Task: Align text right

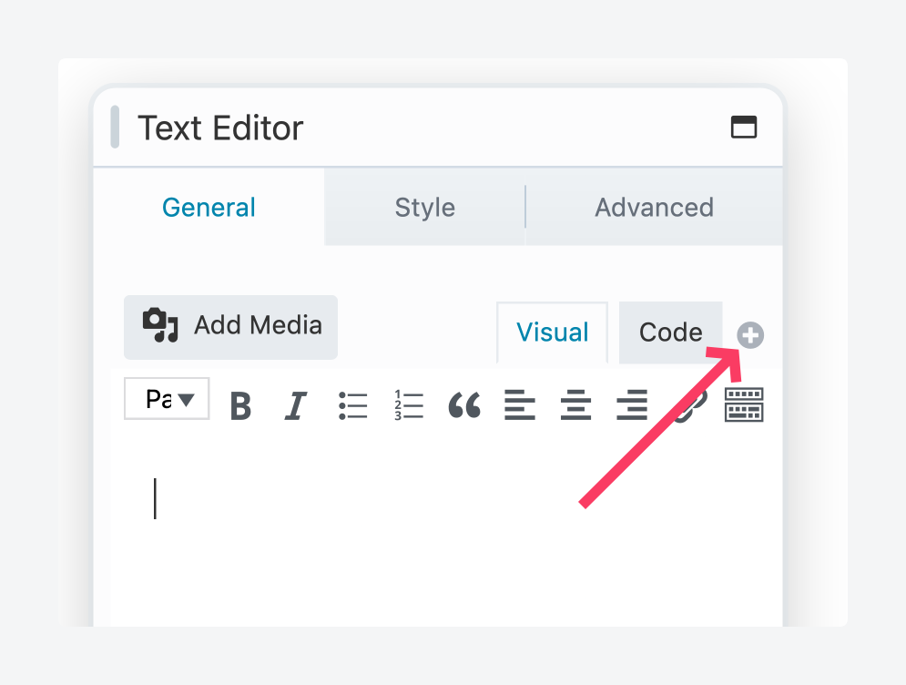Action: pyautogui.click(x=632, y=404)
